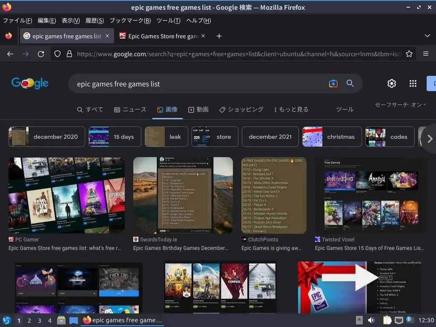Image resolution: width=436 pixels, height=327 pixels.
Task: Search by image with the camera icon
Action: pos(333,83)
